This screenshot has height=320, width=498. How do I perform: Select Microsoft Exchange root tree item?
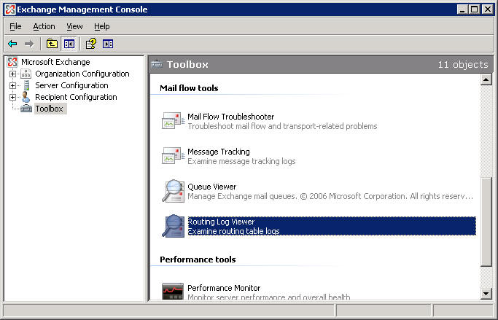pyautogui.click(x=55, y=62)
